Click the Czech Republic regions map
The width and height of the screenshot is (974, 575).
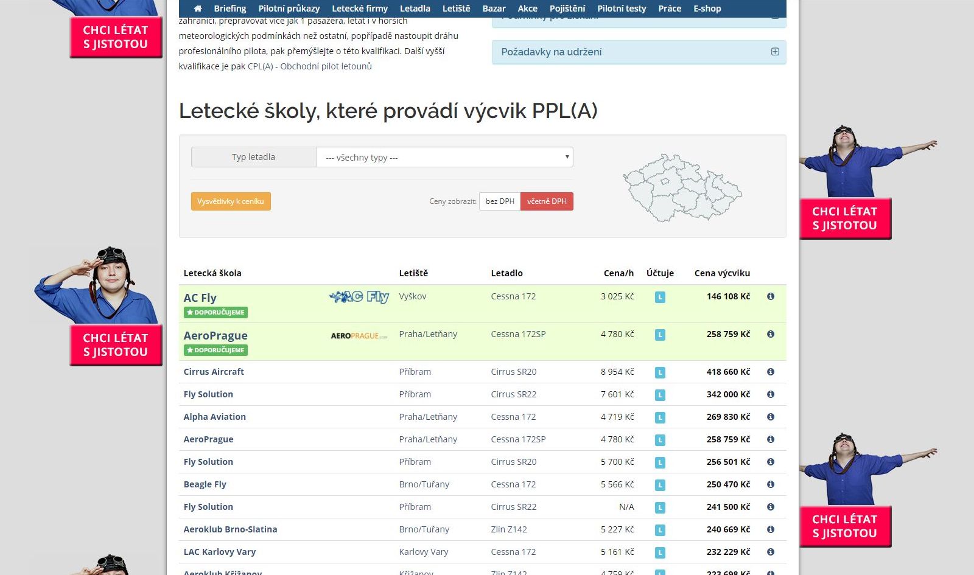coord(682,187)
